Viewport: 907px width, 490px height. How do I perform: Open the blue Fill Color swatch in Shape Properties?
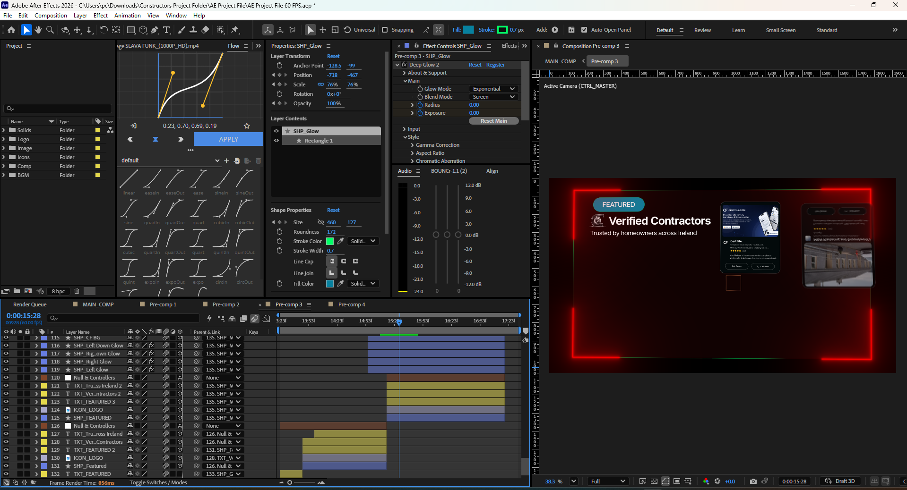tap(330, 284)
